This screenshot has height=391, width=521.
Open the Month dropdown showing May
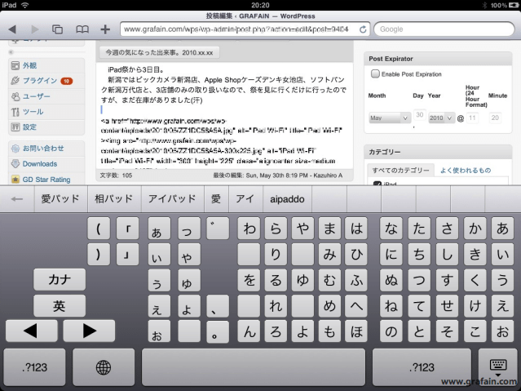(390, 118)
